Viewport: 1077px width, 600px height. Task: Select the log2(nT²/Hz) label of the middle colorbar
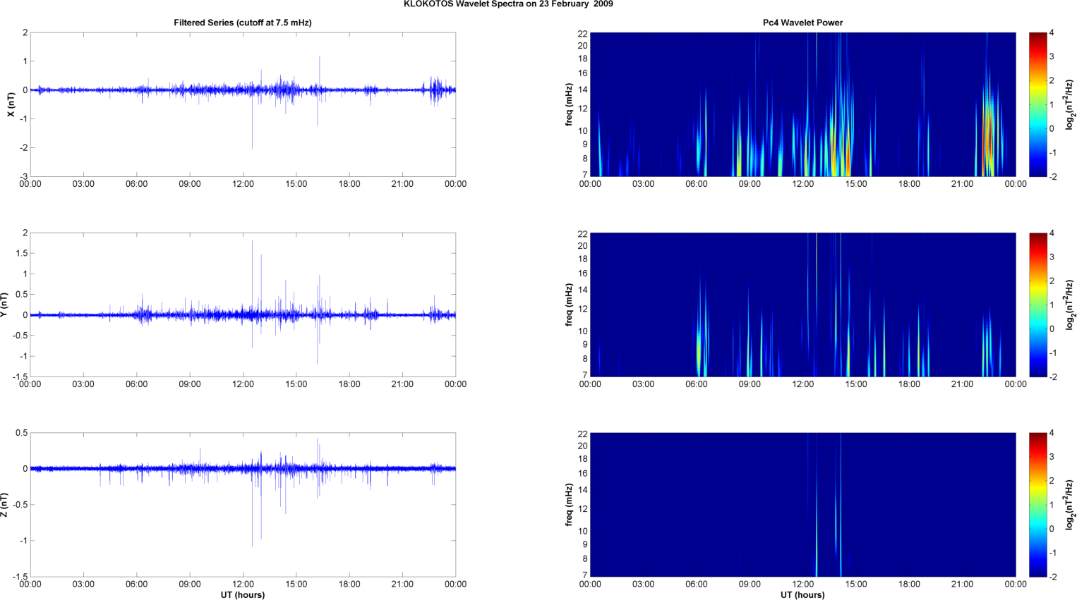coord(1071,305)
